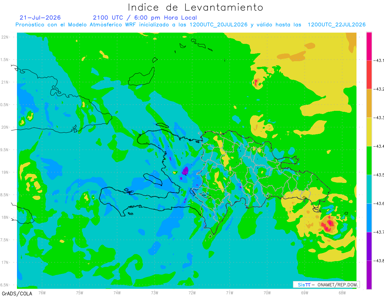Click the longitude label "75W"
Image resolution: width=384 pixels, height=297 pixels.
coord(80,293)
